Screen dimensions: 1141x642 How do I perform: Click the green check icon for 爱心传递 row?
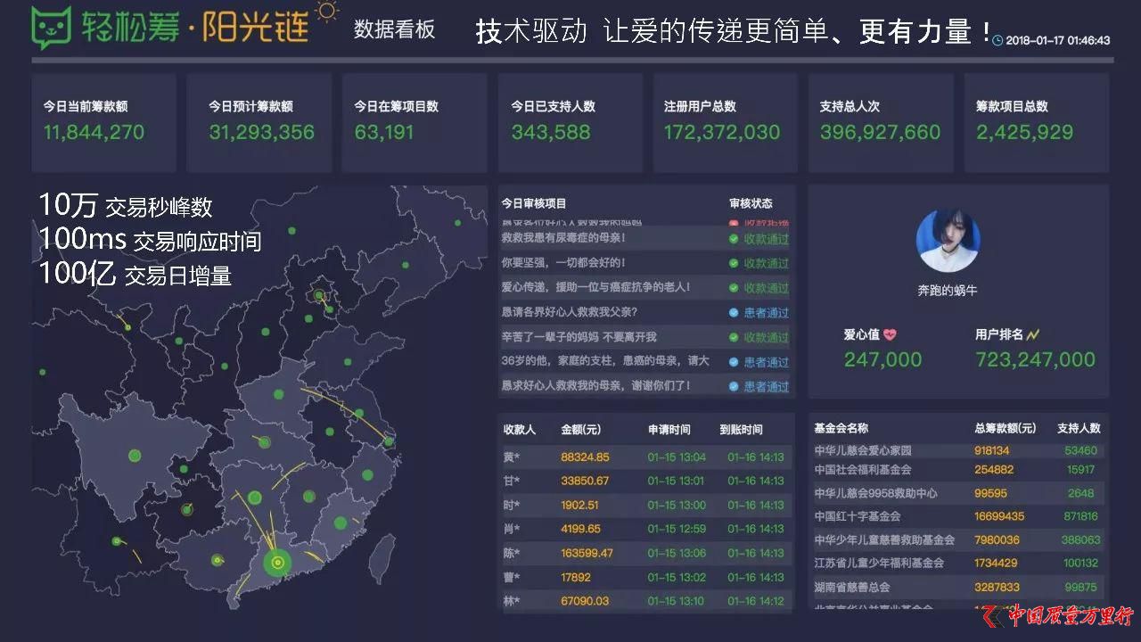(x=734, y=288)
